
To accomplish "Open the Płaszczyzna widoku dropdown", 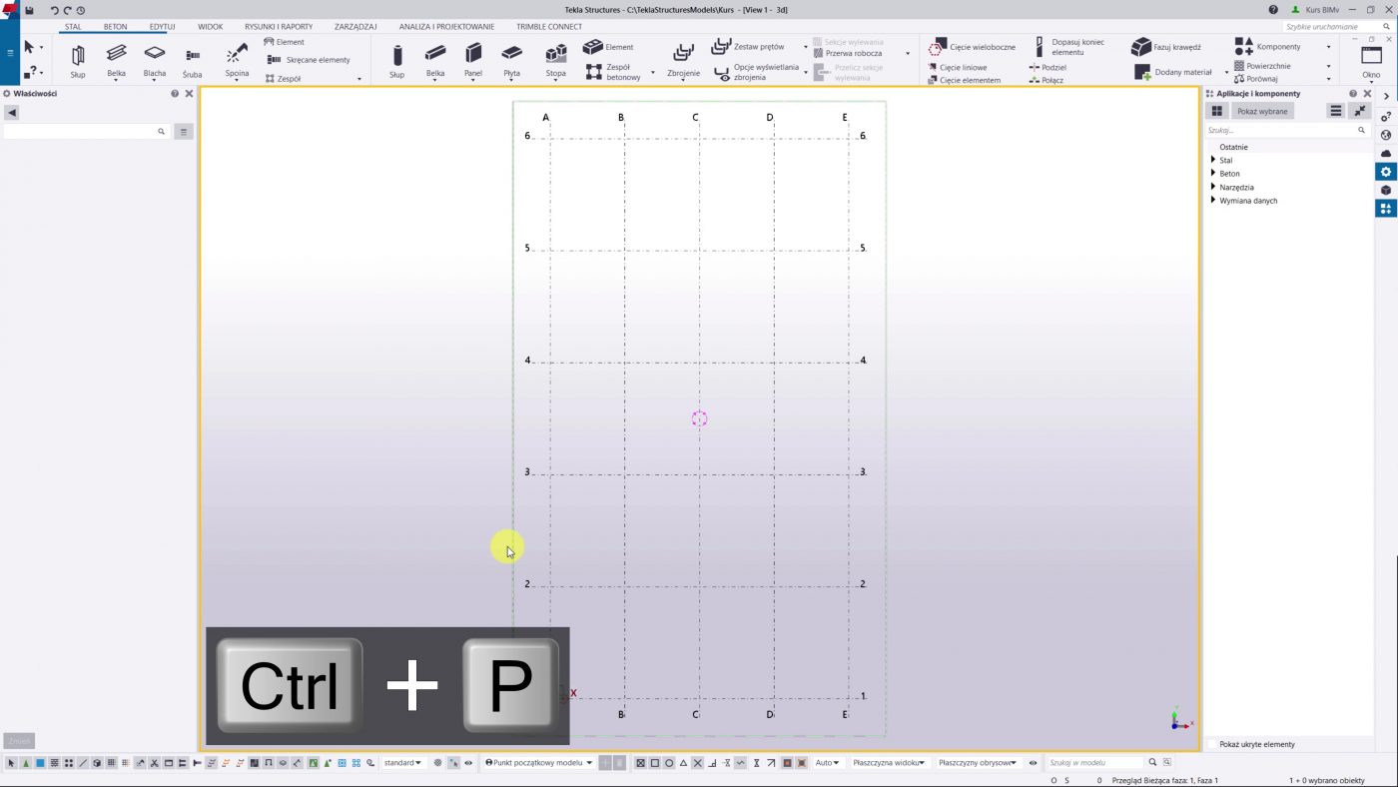I will [888, 763].
